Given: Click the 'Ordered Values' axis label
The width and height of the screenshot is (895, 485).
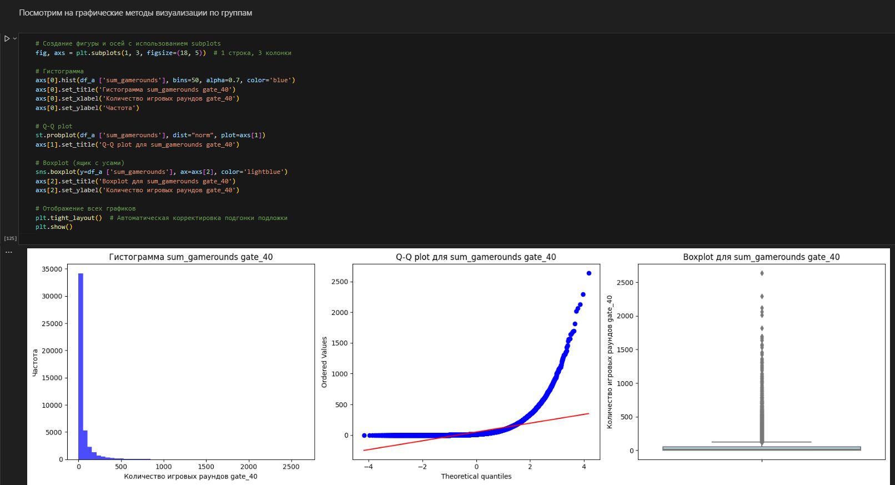Looking at the screenshot, I should click(324, 362).
